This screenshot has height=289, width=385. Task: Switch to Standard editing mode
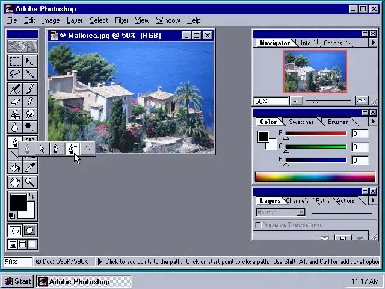pos(15,231)
